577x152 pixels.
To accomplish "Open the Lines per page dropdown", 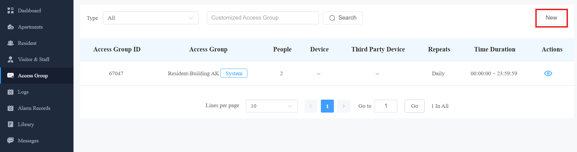I will pos(272,106).
